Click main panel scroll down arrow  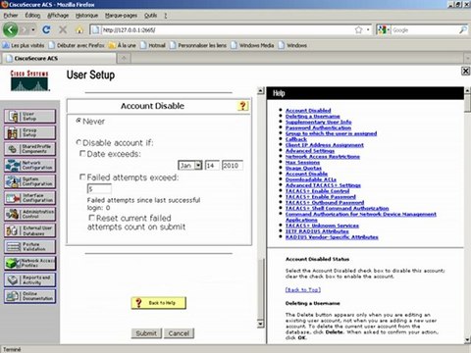coord(260,324)
